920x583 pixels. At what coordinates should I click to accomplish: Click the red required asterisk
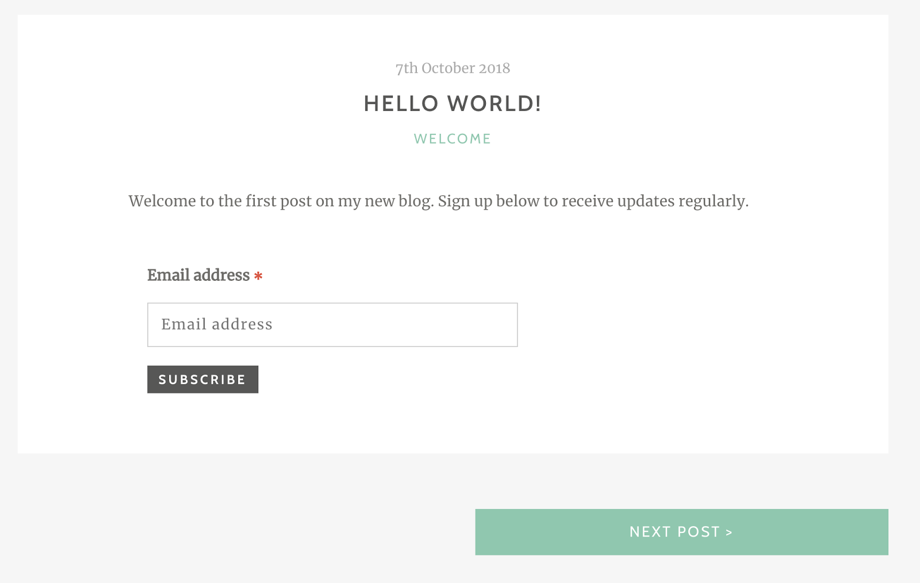pos(258,276)
